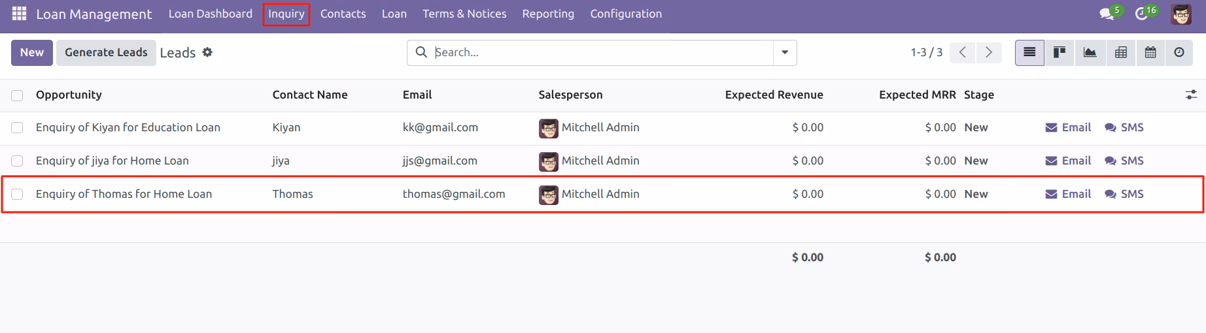
Task: Open the chat messages icon
Action: (1107, 14)
